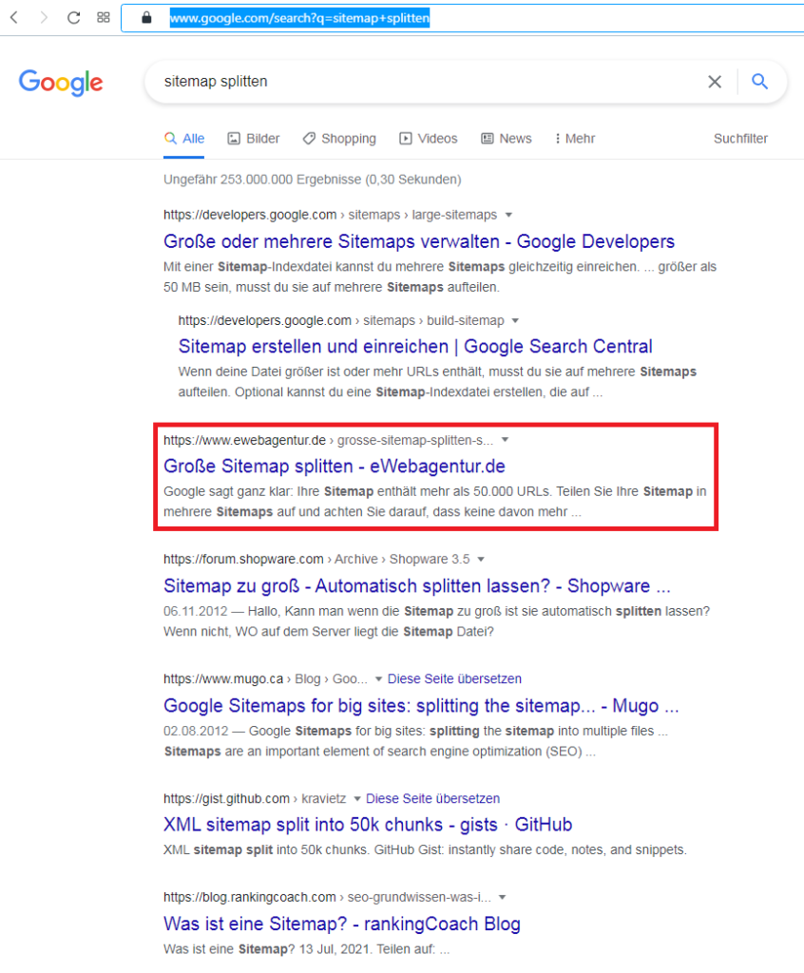Viewport: 804px width, 973px height.
Task: Switch to the News tab
Action: [x=507, y=139]
